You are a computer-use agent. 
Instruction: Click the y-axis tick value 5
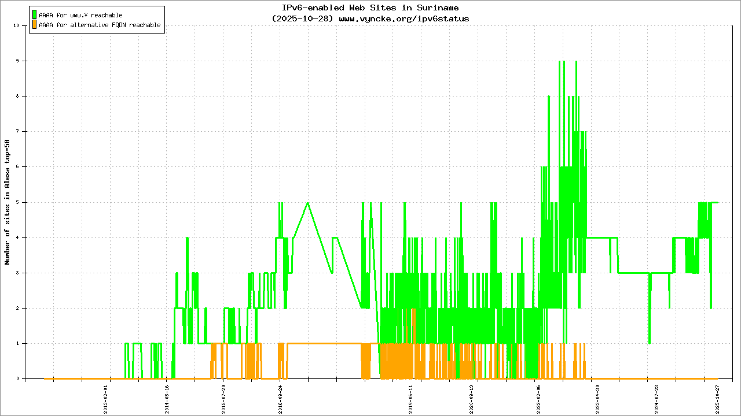pos(19,202)
